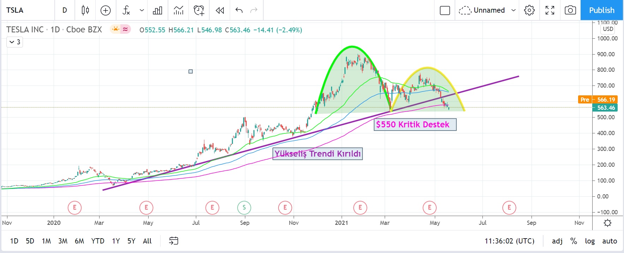Click the earnings marker after 2021 label
624x253 pixels.
click(360, 208)
